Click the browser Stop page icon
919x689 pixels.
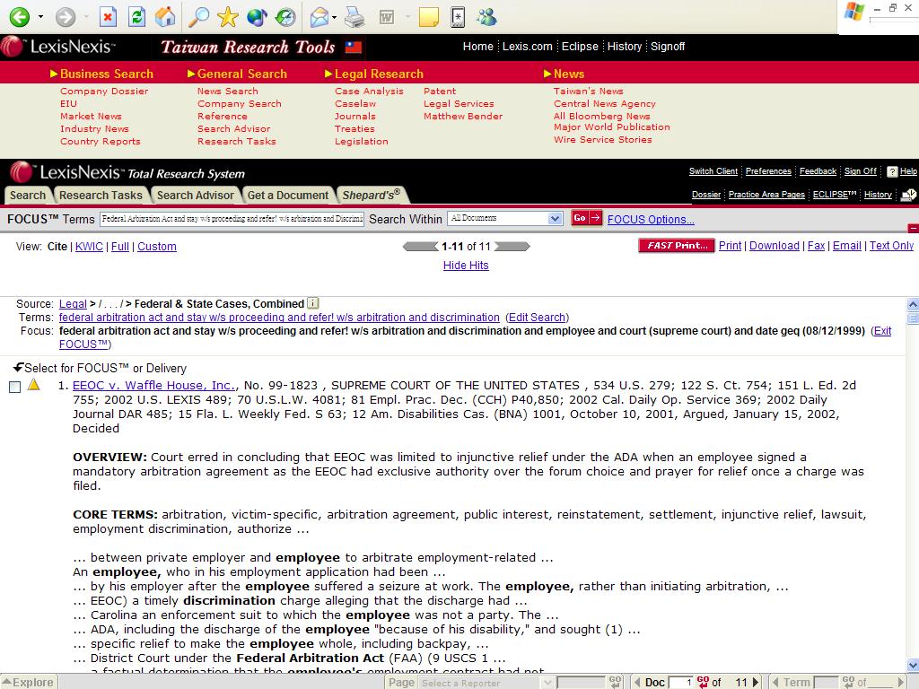(108, 16)
